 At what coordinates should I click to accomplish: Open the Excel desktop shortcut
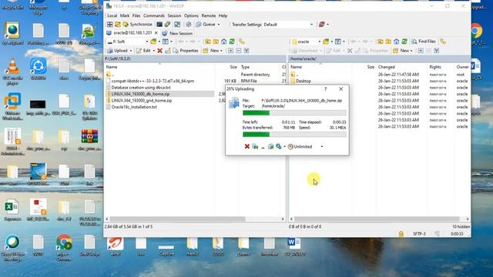tap(12, 210)
